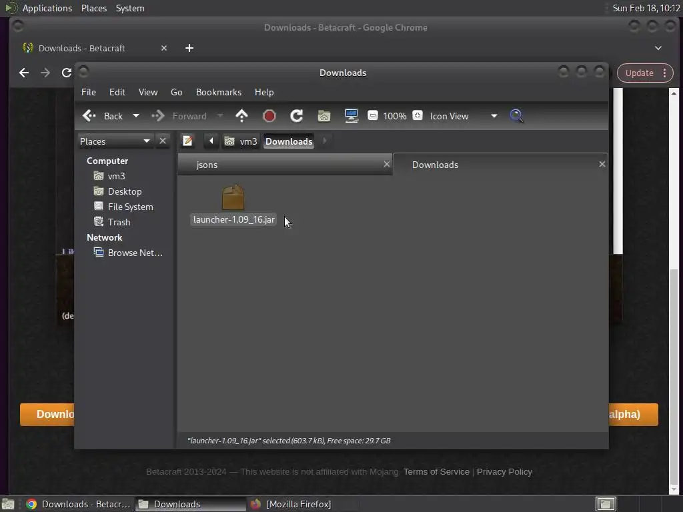
Task: Open Browse Network in the sidebar
Action: 129,253
